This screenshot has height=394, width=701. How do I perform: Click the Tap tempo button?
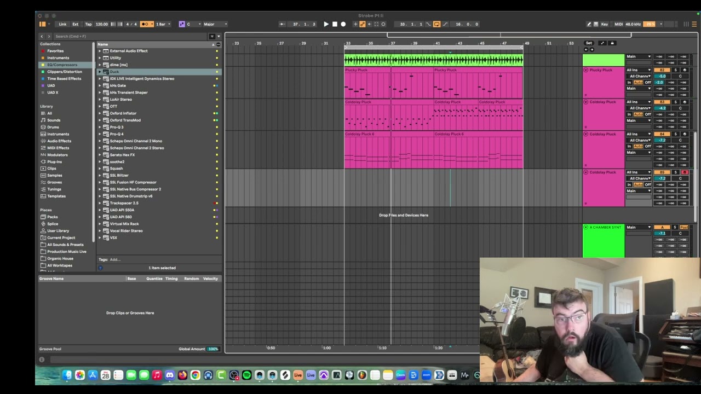(x=88, y=24)
